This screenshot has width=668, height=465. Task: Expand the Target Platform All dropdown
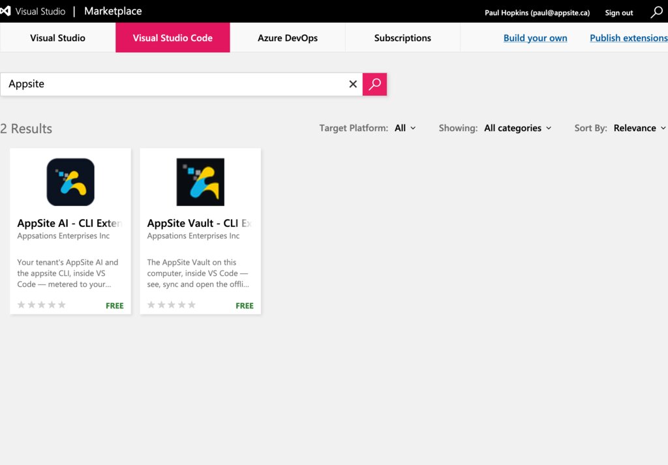click(404, 128)
